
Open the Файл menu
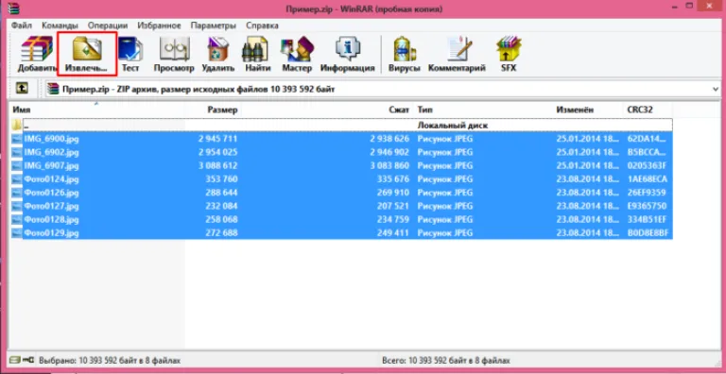coord(22,25)
